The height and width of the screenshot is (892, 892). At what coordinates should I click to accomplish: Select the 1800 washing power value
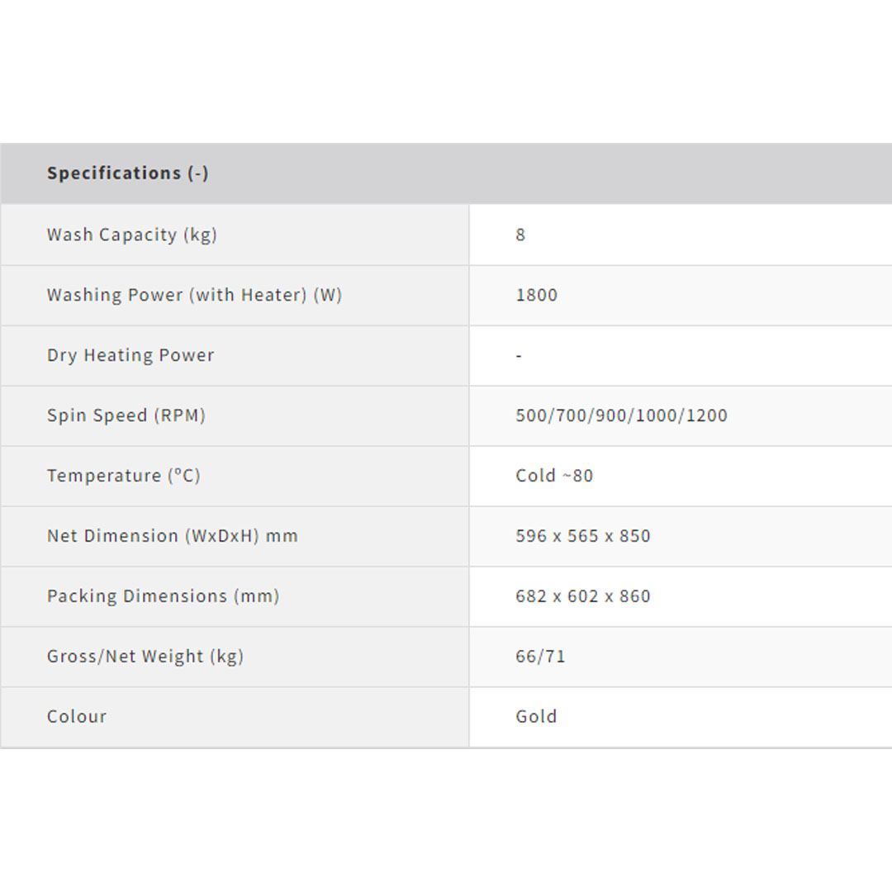click(x=537, y=295)
